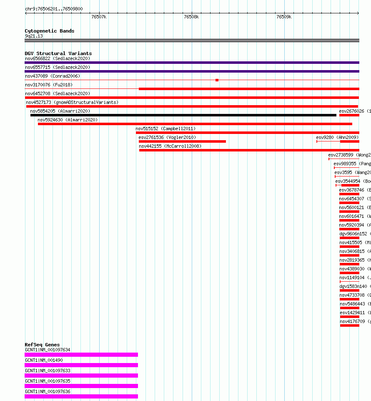
Task: Open variant nsv3406815 label
Action: [x=355, y=251]
